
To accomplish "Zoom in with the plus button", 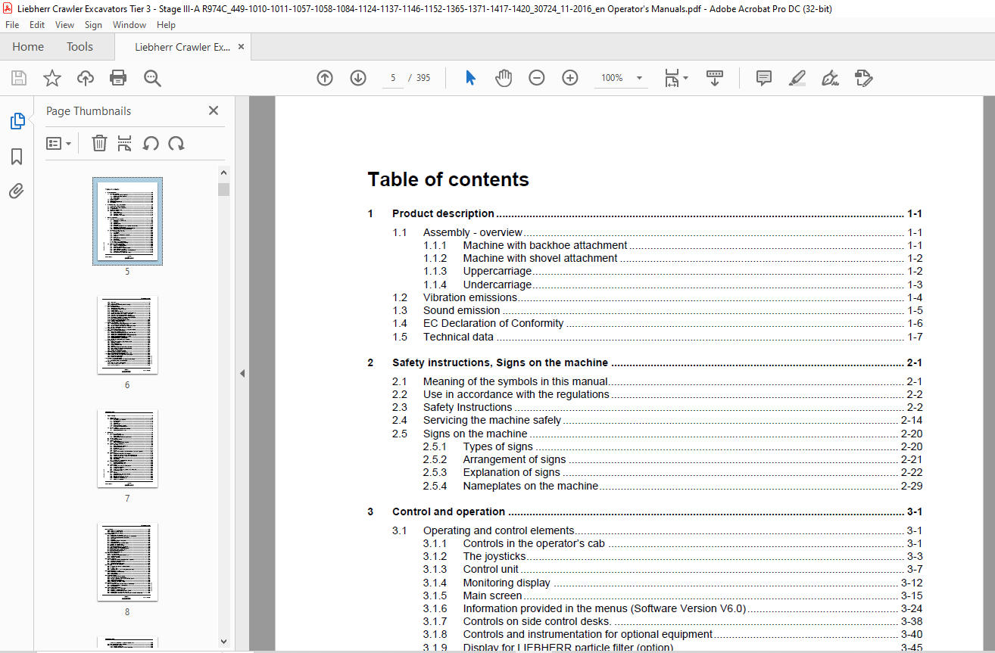I will 570,78.
